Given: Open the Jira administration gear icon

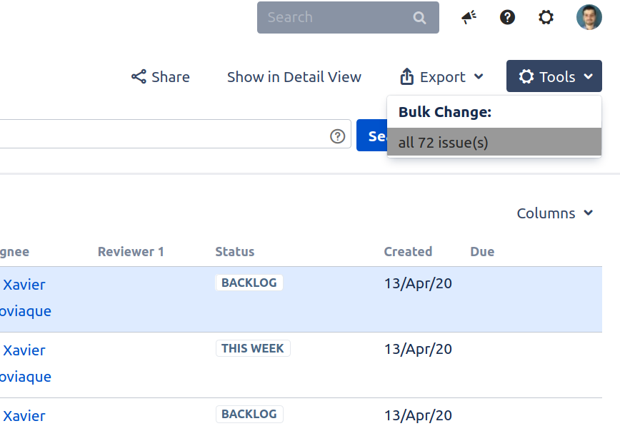Looking at the screenshot, I should (546, 17).
